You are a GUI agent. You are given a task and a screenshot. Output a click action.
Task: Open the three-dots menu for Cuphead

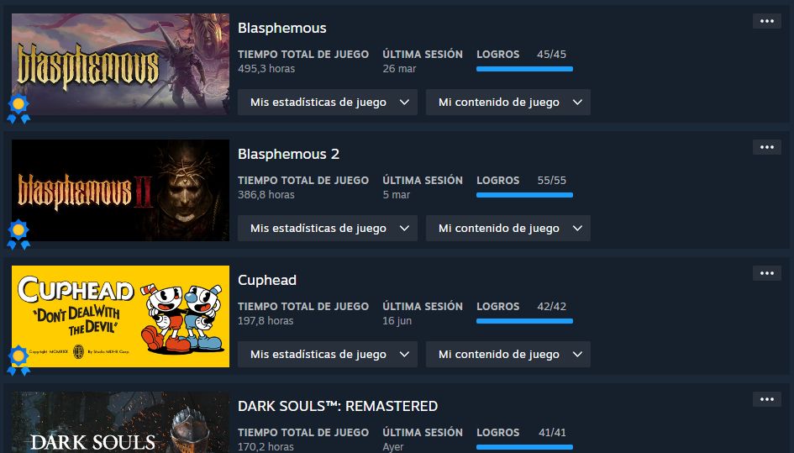pyautogui.click(x=766, y=274)
